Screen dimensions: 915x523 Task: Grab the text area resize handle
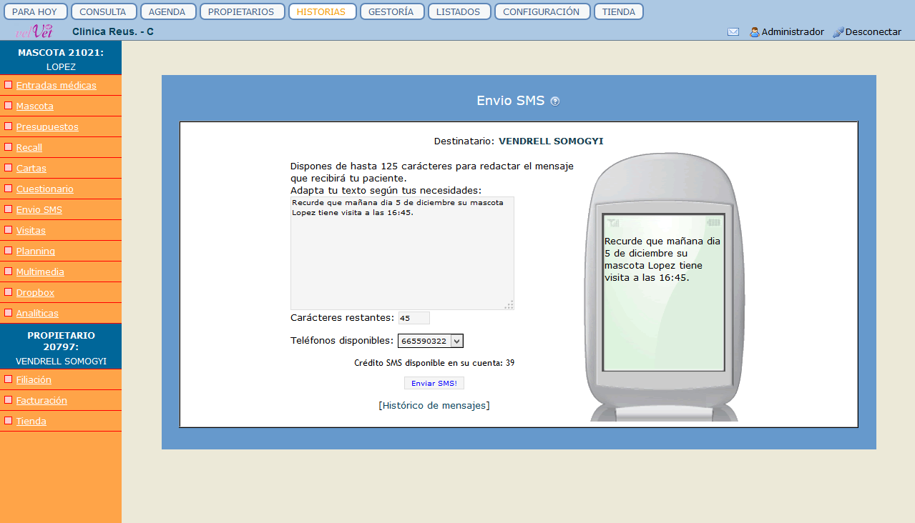coord(509,305)
